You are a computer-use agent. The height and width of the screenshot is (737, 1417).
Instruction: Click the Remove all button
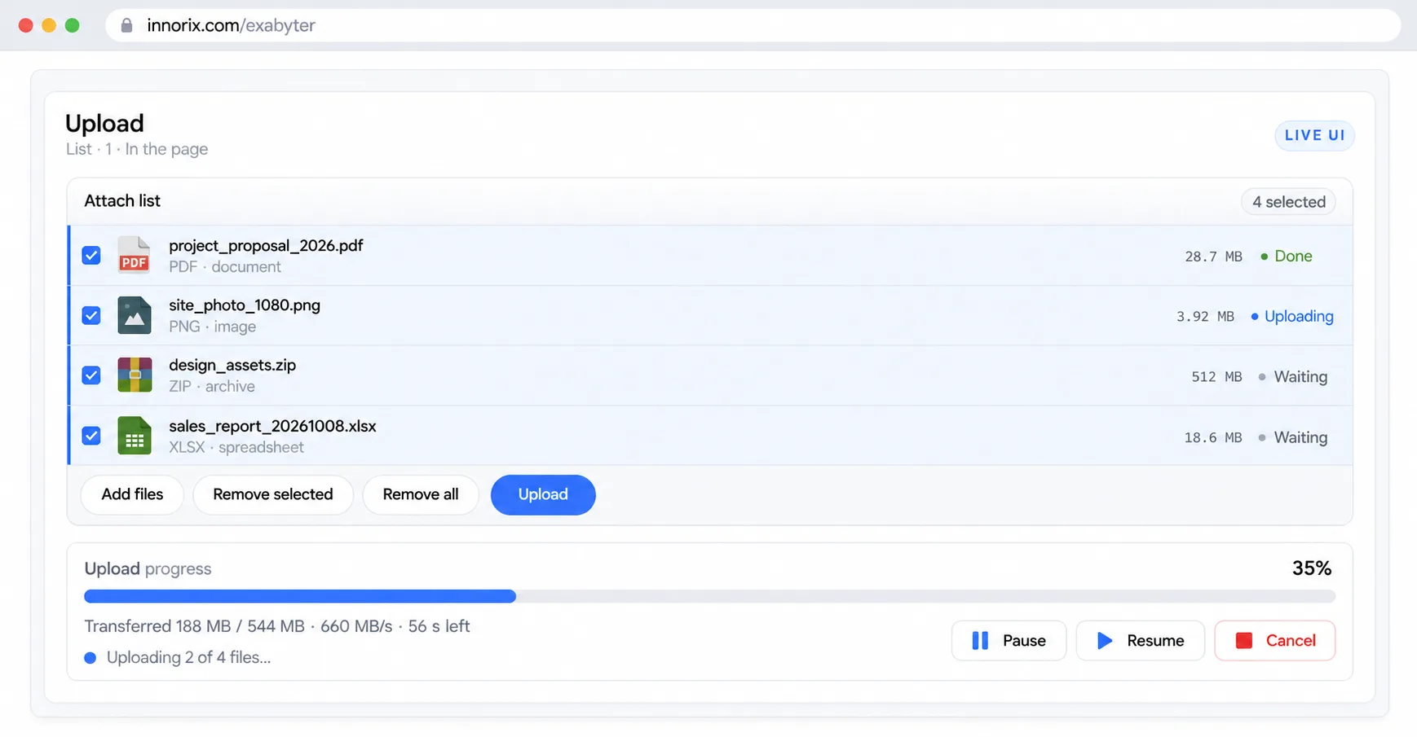coord(421,495)
